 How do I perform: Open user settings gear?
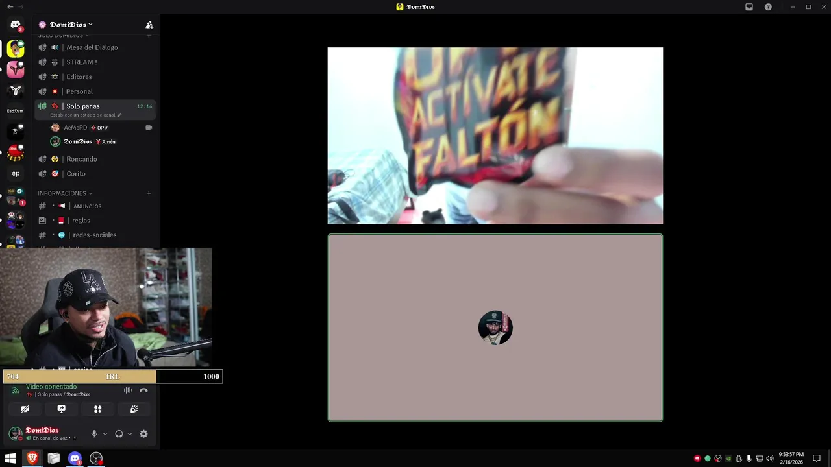pyautogui.click(x=143, y=434)
